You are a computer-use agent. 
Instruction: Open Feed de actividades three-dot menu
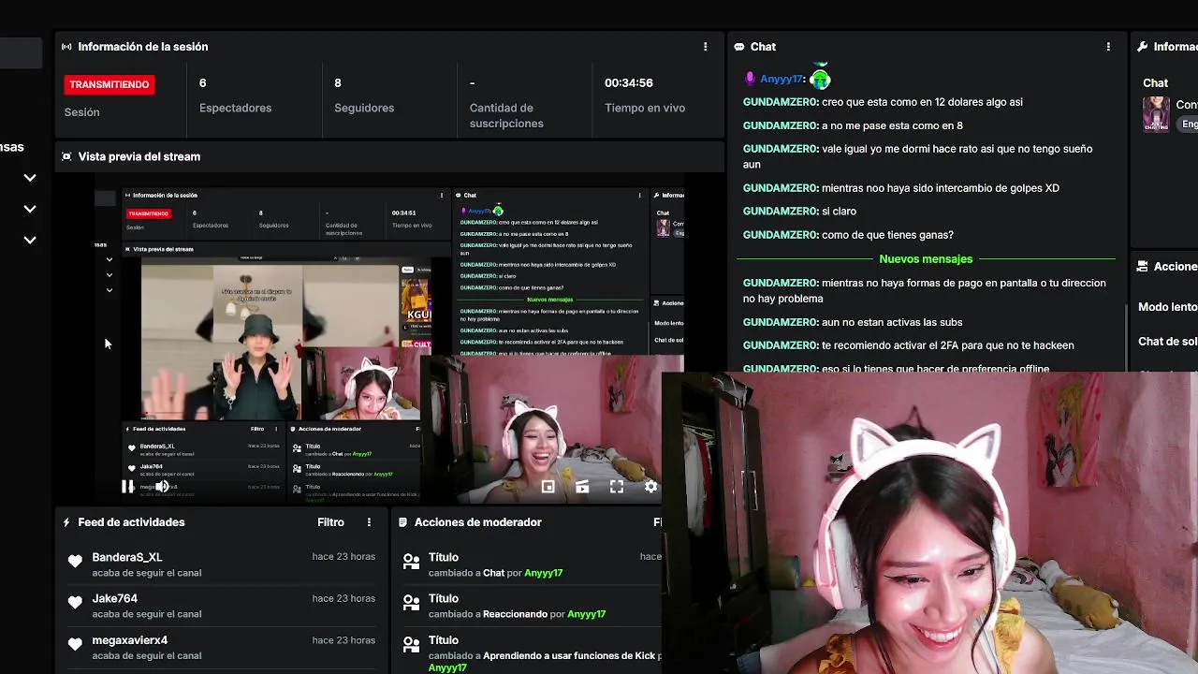click(369, 522)
